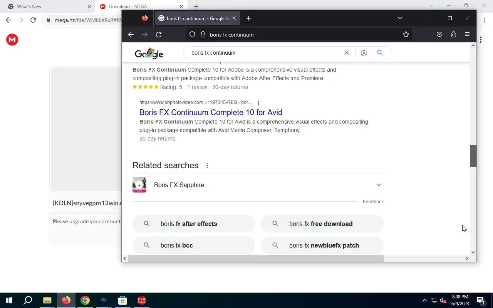Open Related searches three-dot options
Image resolution: width=493 pixels, height=308 pixels.
click(x=207, y=166)
